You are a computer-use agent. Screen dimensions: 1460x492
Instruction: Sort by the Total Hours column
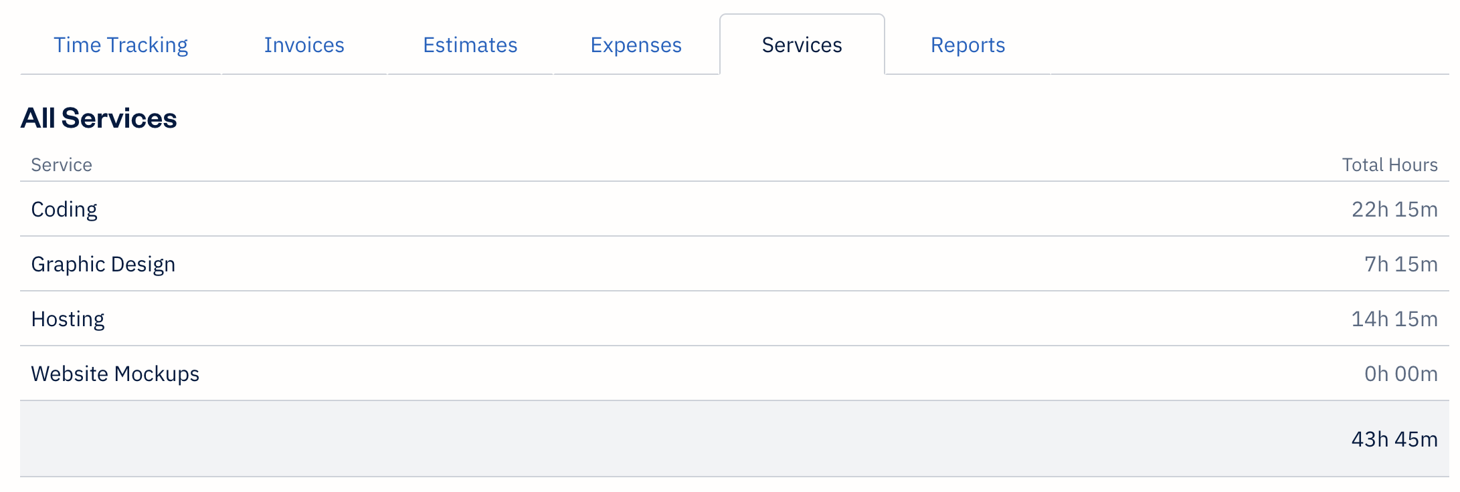point(1389,164)
